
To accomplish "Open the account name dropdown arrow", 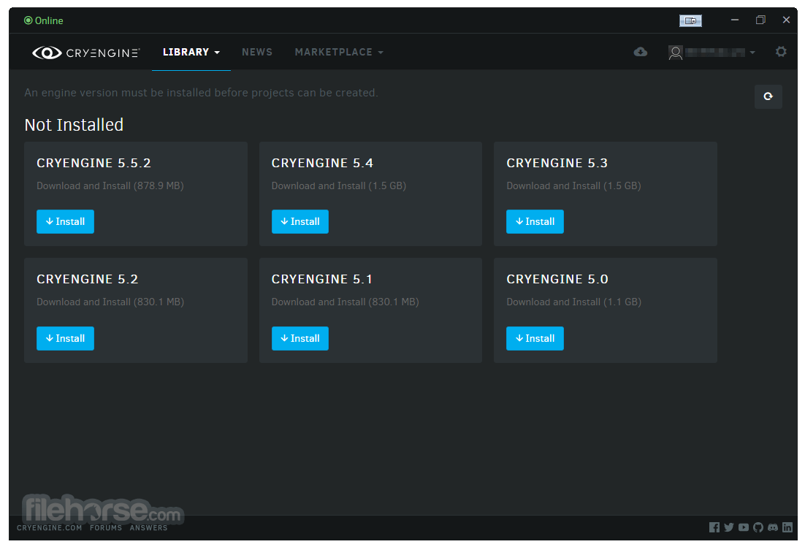I will 752,53.
